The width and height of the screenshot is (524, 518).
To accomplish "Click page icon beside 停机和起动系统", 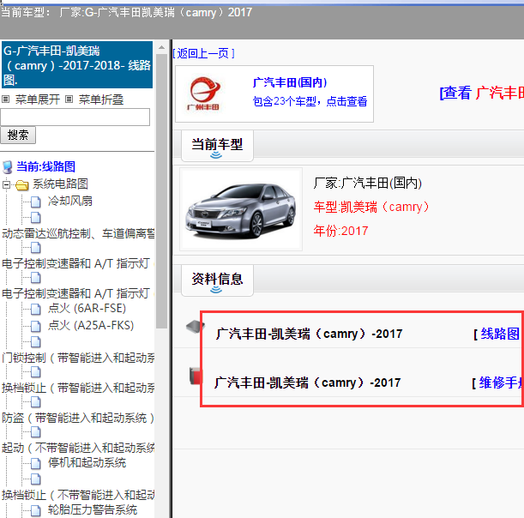I will (x=36, y=463).
